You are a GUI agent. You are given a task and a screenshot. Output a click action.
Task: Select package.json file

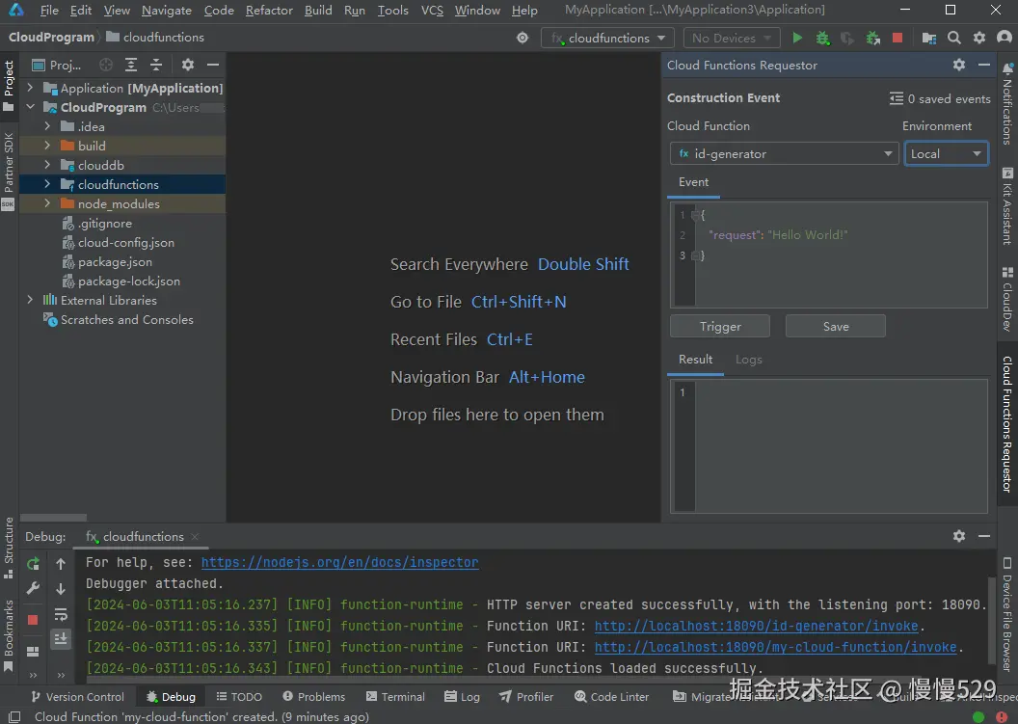(x=115, y=261)
